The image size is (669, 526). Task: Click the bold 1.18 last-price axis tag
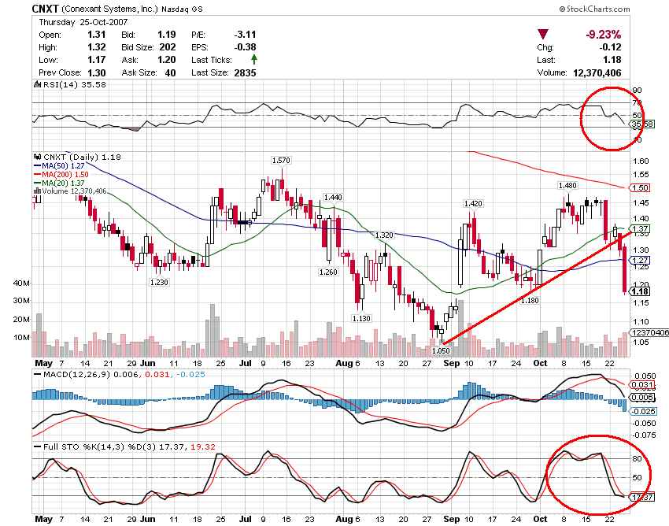640,291
